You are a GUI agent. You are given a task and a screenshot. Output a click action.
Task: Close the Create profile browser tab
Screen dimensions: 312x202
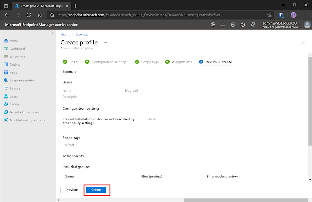click(67, 6)
